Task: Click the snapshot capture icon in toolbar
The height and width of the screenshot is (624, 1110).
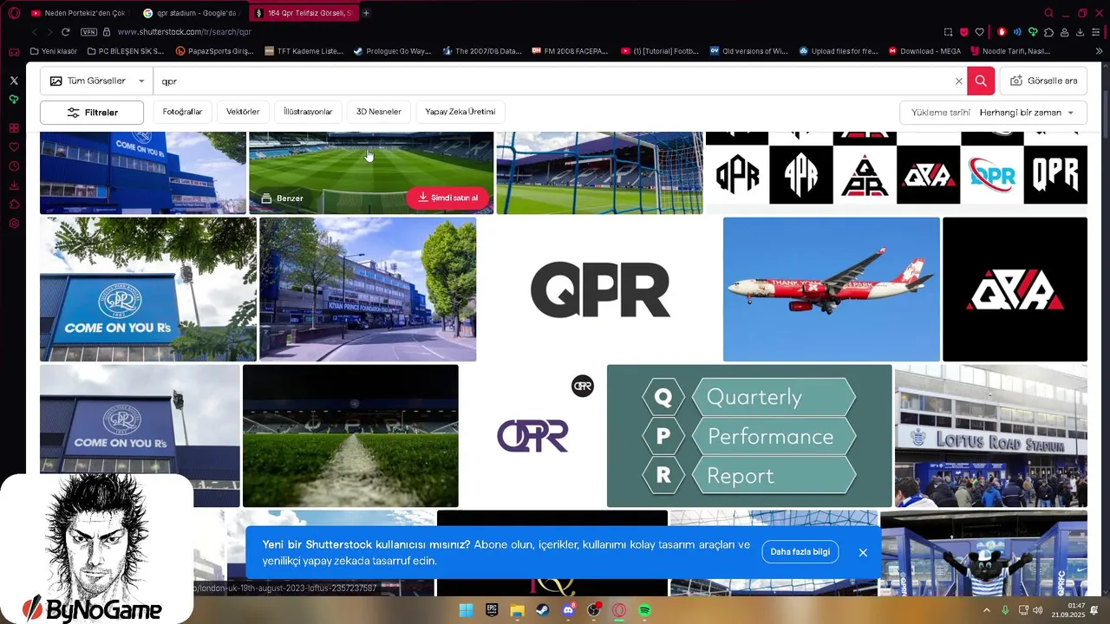Action: coord(948,32)
